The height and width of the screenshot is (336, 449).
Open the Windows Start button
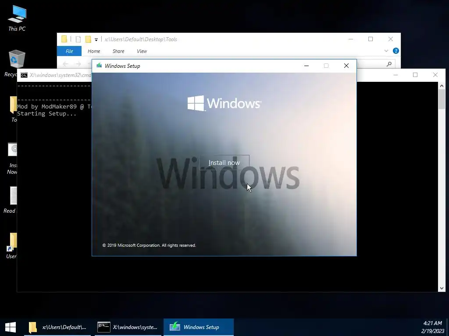pyautogui.click(x=11, y=327)
